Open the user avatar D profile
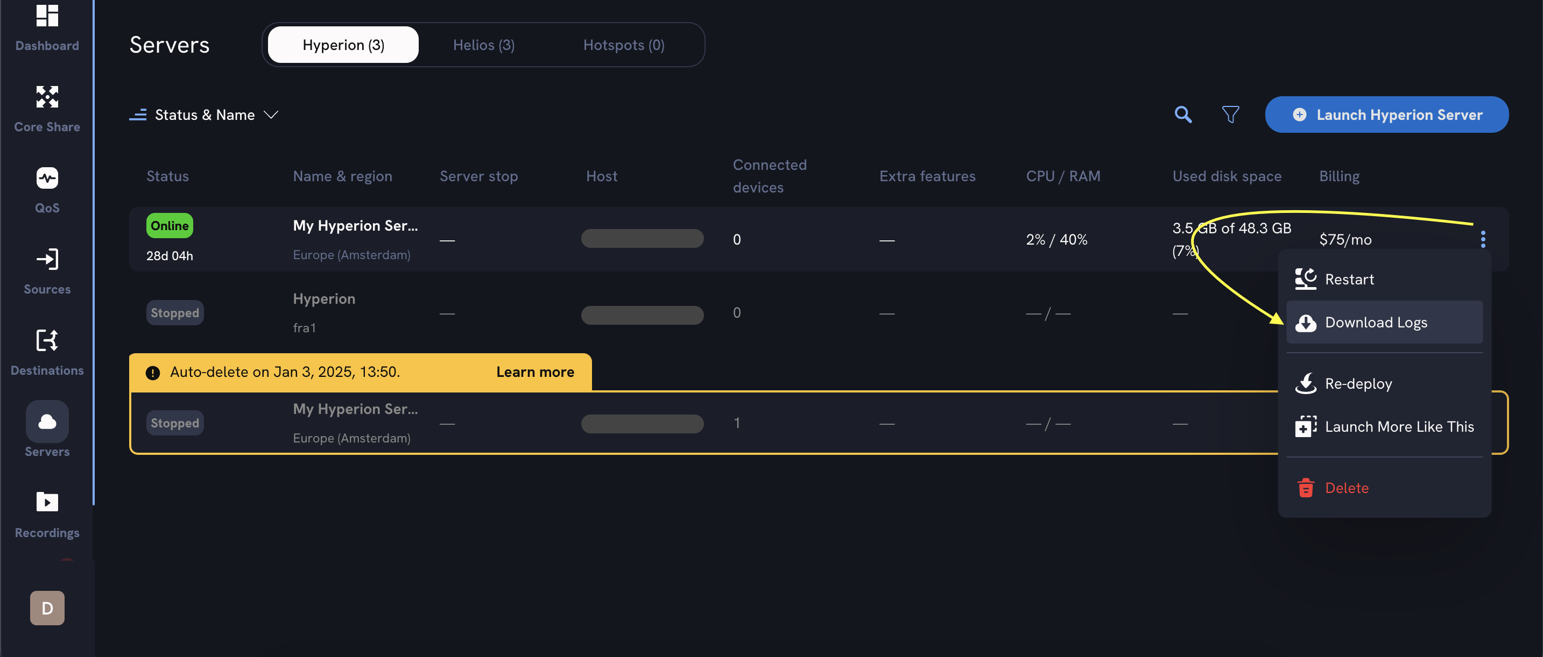This screenshot has width=1543, height=657. [47, 608]
